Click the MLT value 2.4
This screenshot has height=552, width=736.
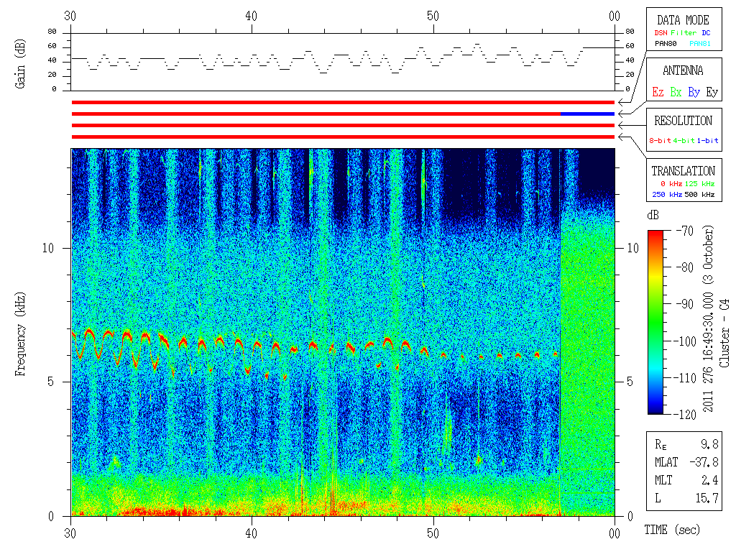pos(709,480)
